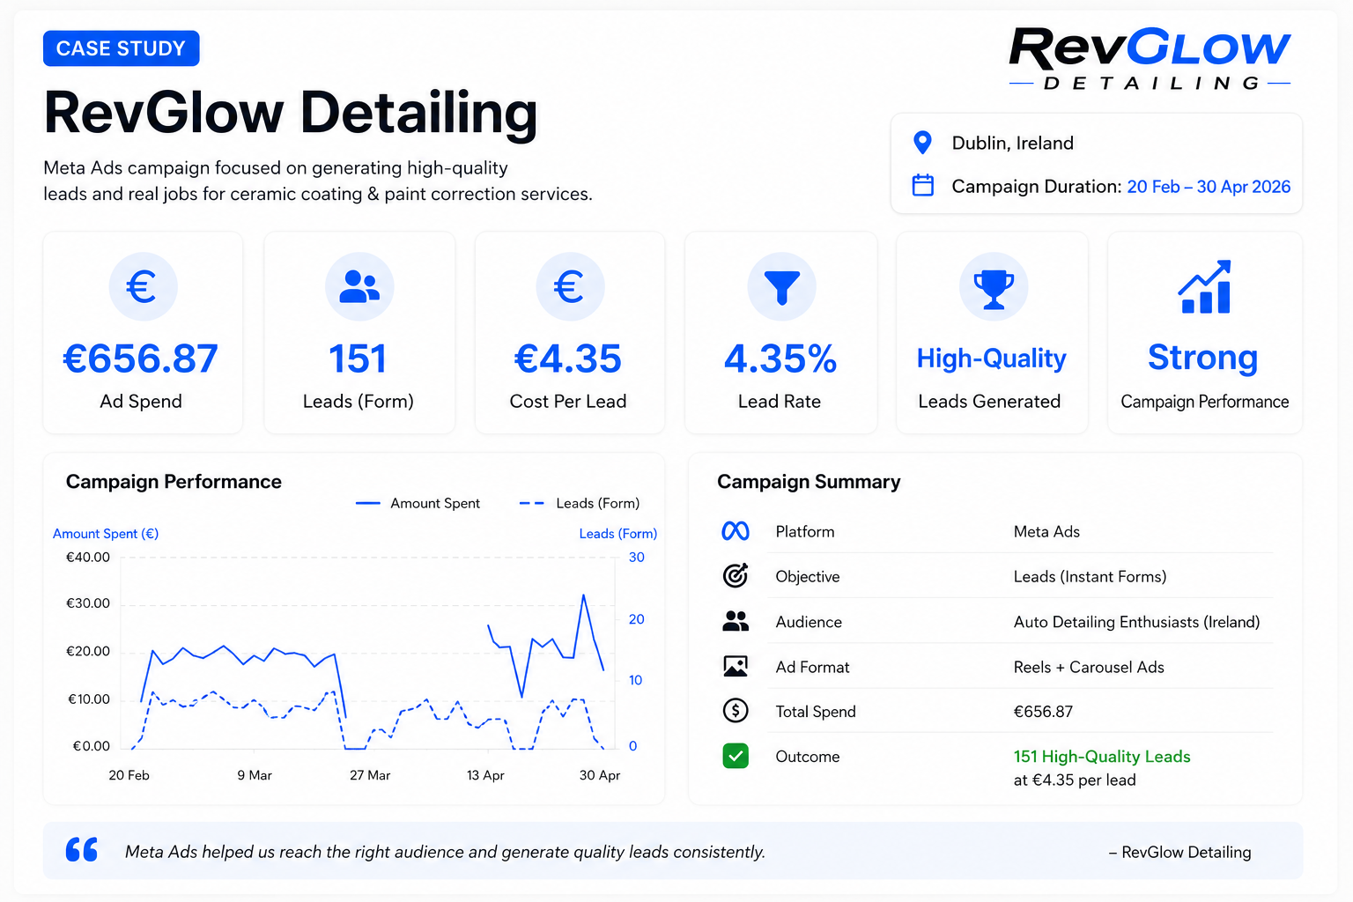Click the blue quotation mark icon
Image resolution: width=1353 pixels, height=902 pixels.
[x=82, y=849]
